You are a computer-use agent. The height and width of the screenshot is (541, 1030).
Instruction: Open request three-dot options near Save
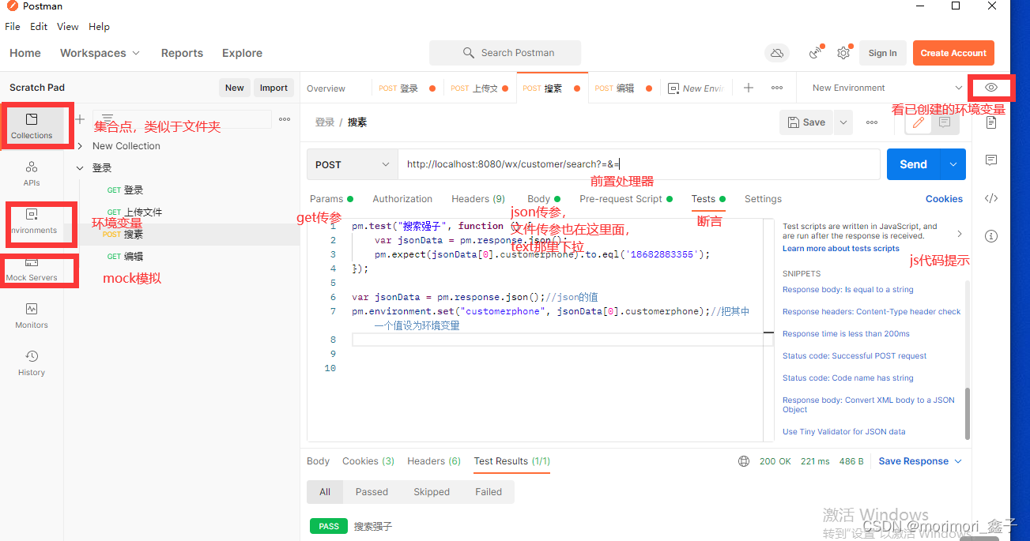click(872, 122)
